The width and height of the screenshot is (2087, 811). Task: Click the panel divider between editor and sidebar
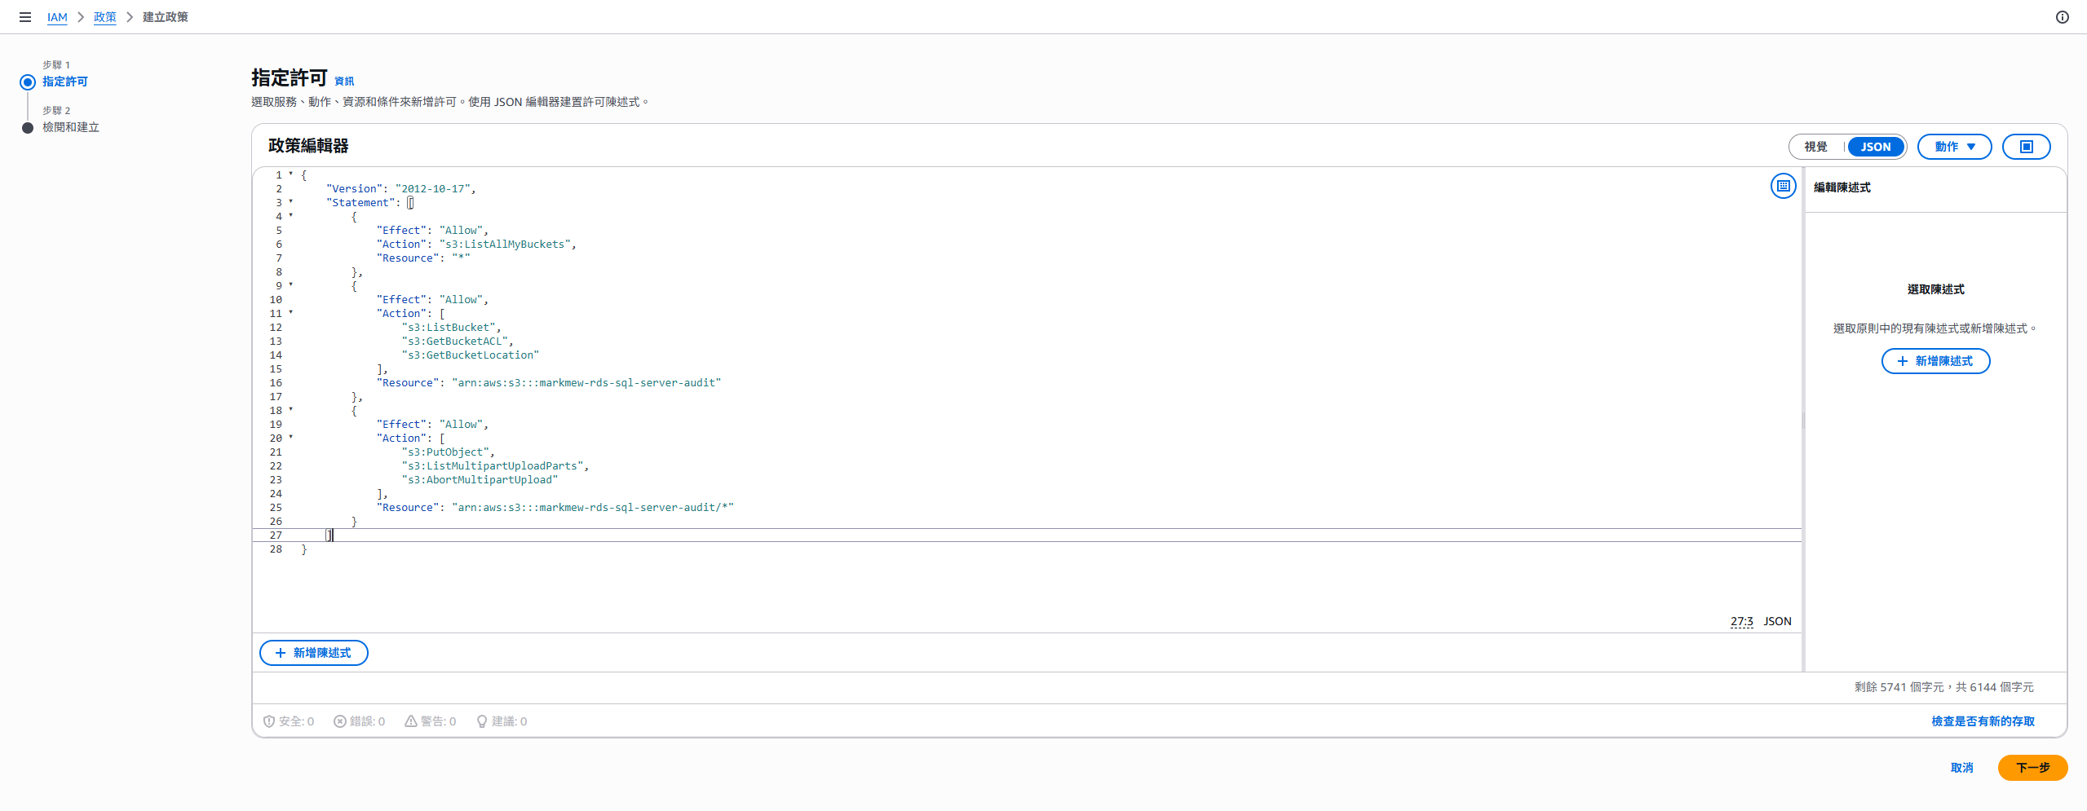pos(1803,420)
